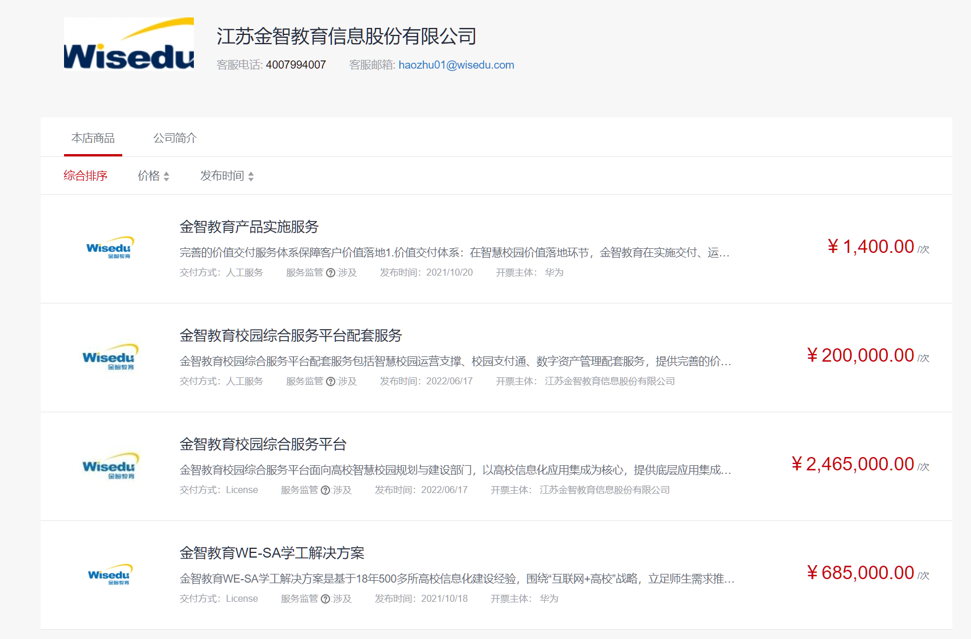Click description starting 金智教育校园综合服务平台配套服务包括
Screen dimensions: 971x639
455,361
